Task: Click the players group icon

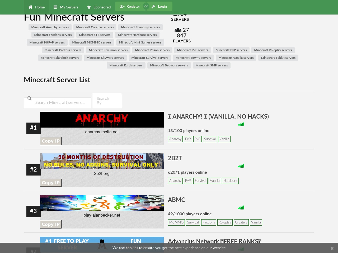Action: point(178,30)
